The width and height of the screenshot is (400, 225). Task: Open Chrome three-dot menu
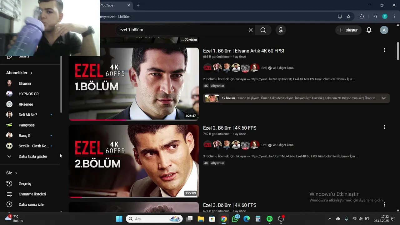point(394,17)
